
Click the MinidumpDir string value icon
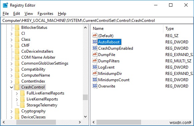(95, 73)
